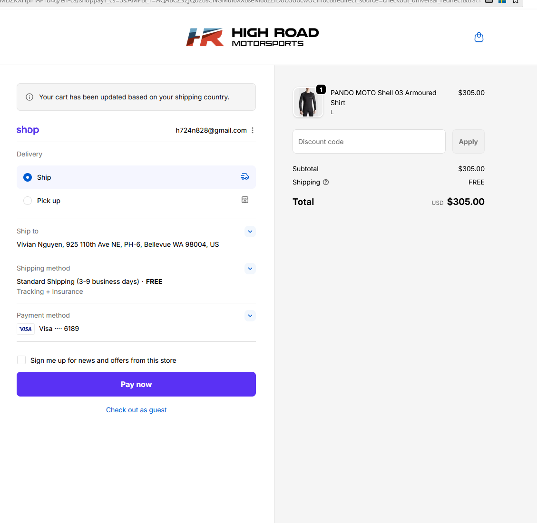Expand the Shipping method options
537x523 pixels.
[x=250, y=269]
